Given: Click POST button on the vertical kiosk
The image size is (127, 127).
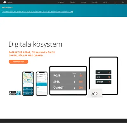Looking at the screenshot, I should (104, 72).
